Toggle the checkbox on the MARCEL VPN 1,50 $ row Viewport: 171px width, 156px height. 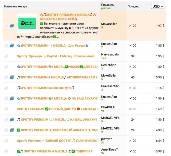(x=6, y=120)
